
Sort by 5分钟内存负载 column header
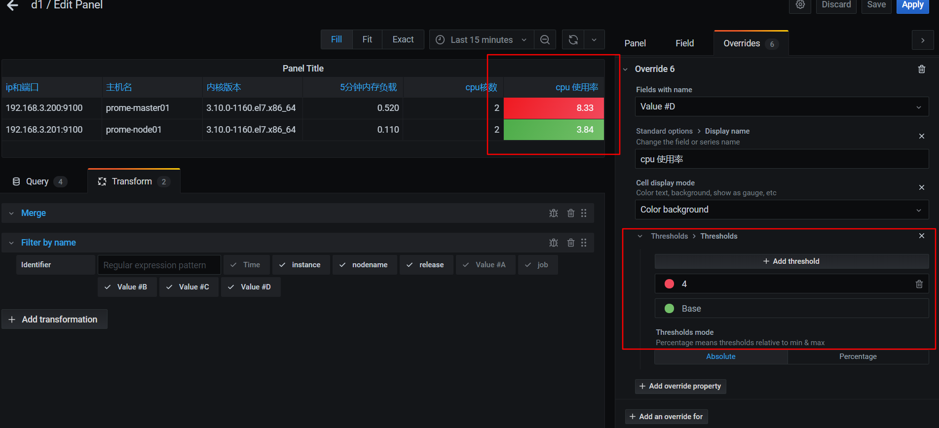(x=368, y=87)
